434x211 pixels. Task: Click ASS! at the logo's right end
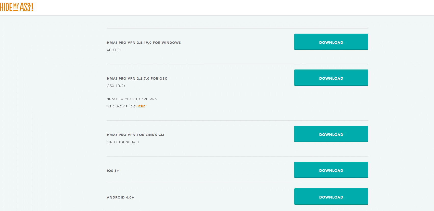[x=27, y=7]
